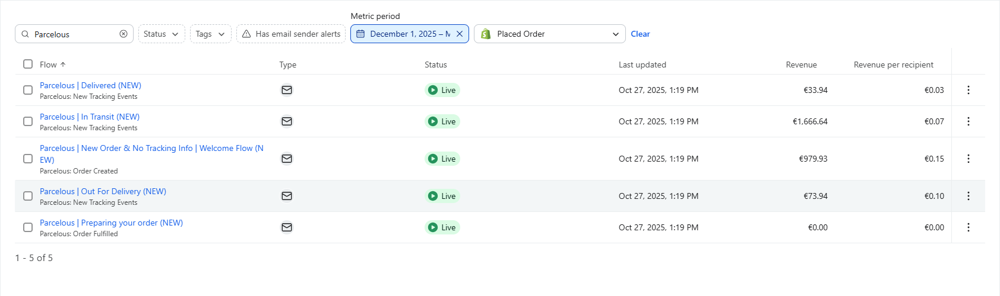Screen dimensions: 1000x296
Task: Click the Live badge for New Order flow
Action: (442, 159)
